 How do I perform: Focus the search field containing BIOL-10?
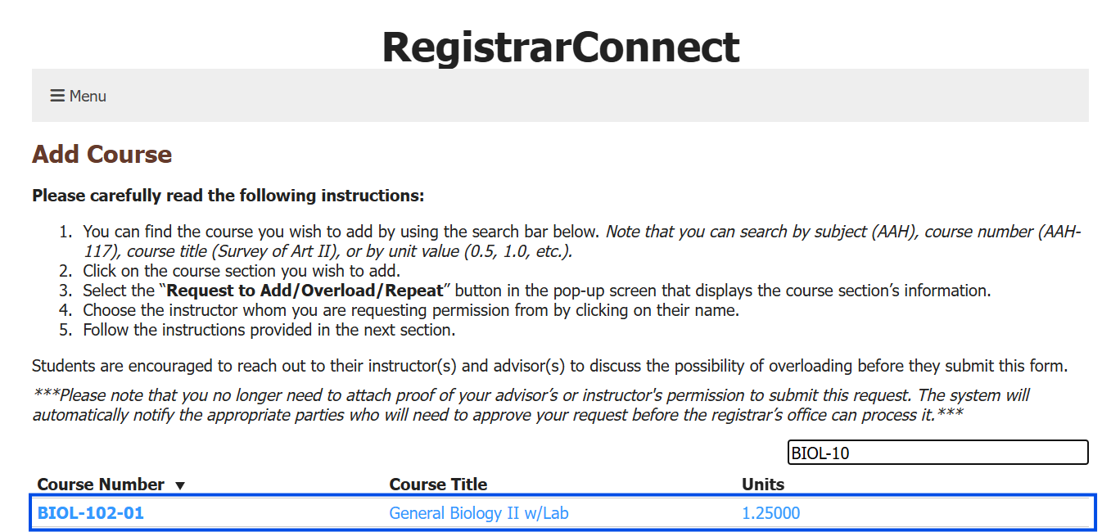(x=937, y=453)
